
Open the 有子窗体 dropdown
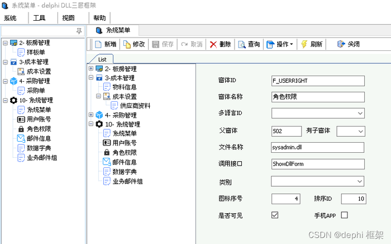tap(360, 130)
